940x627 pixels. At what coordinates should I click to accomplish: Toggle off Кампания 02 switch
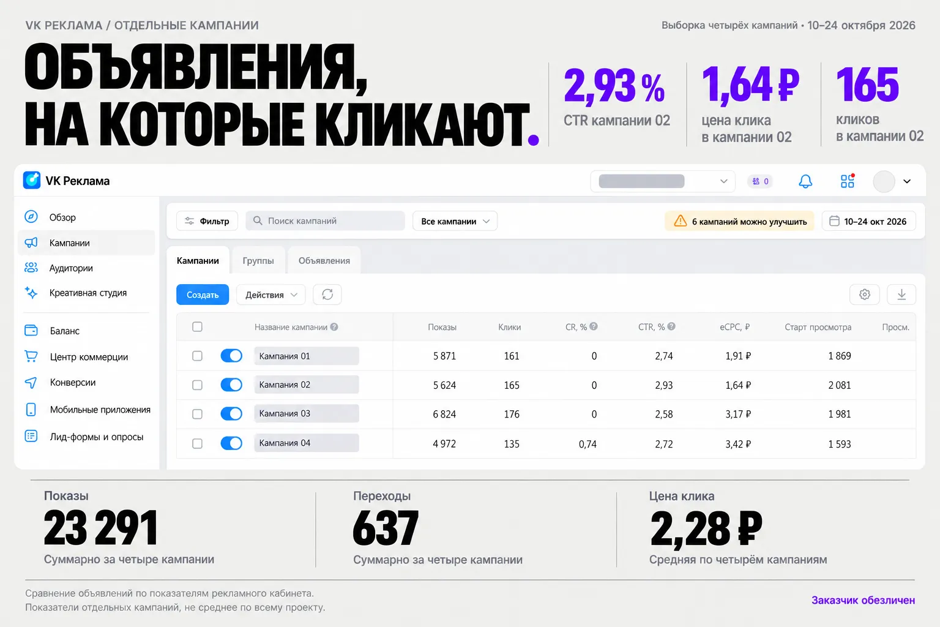(231, 385)
